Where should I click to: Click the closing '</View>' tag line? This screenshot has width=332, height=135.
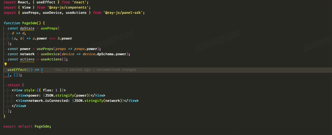19,106
